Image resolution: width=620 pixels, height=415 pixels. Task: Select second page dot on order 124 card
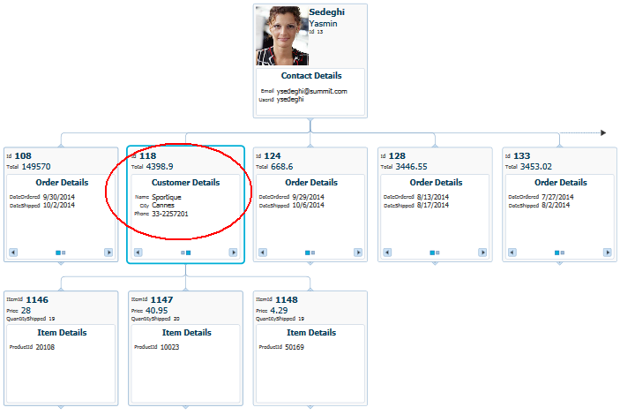[x=313, y=253]
